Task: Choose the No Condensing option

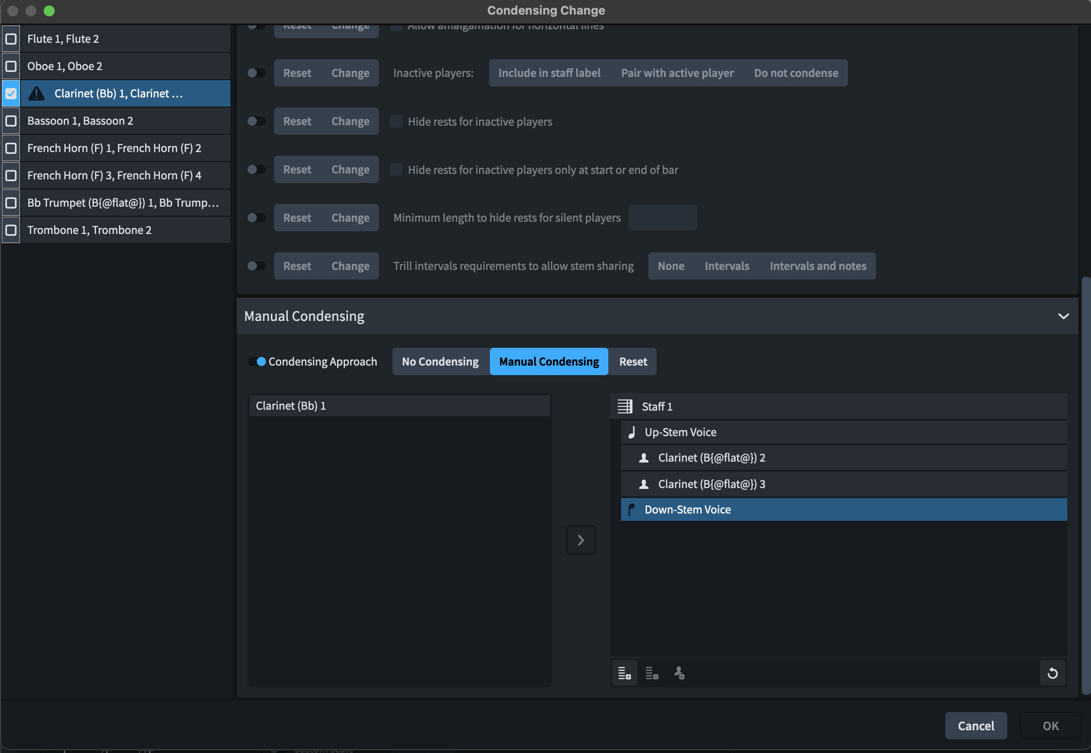Action: (440, 361)
